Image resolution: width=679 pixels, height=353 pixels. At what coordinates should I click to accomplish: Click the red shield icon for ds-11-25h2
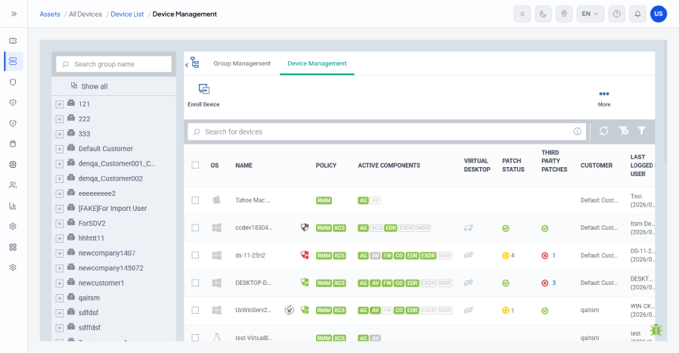point(305,255)
